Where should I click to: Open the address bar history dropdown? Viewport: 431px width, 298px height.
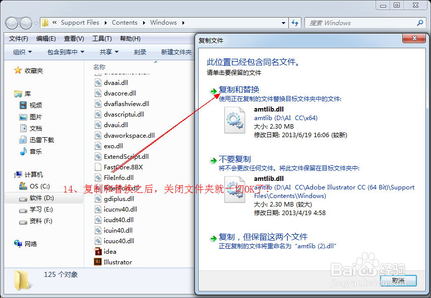[x=283, y=23]
